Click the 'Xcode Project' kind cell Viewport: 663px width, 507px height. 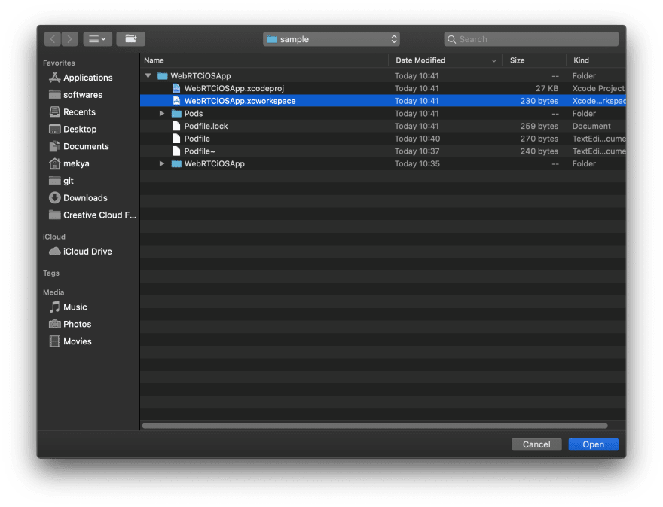tap(598, 88)
